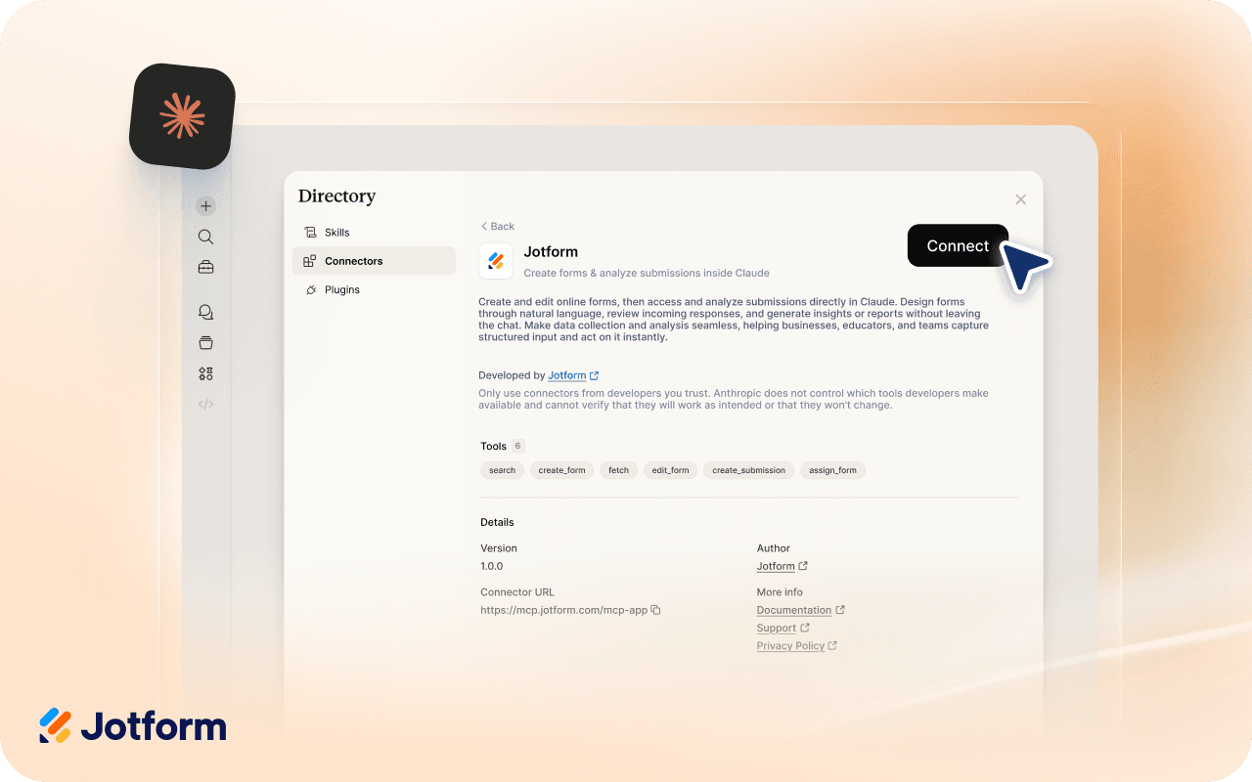Select Plugins in the Directory menu

click(x=374, y=289)
